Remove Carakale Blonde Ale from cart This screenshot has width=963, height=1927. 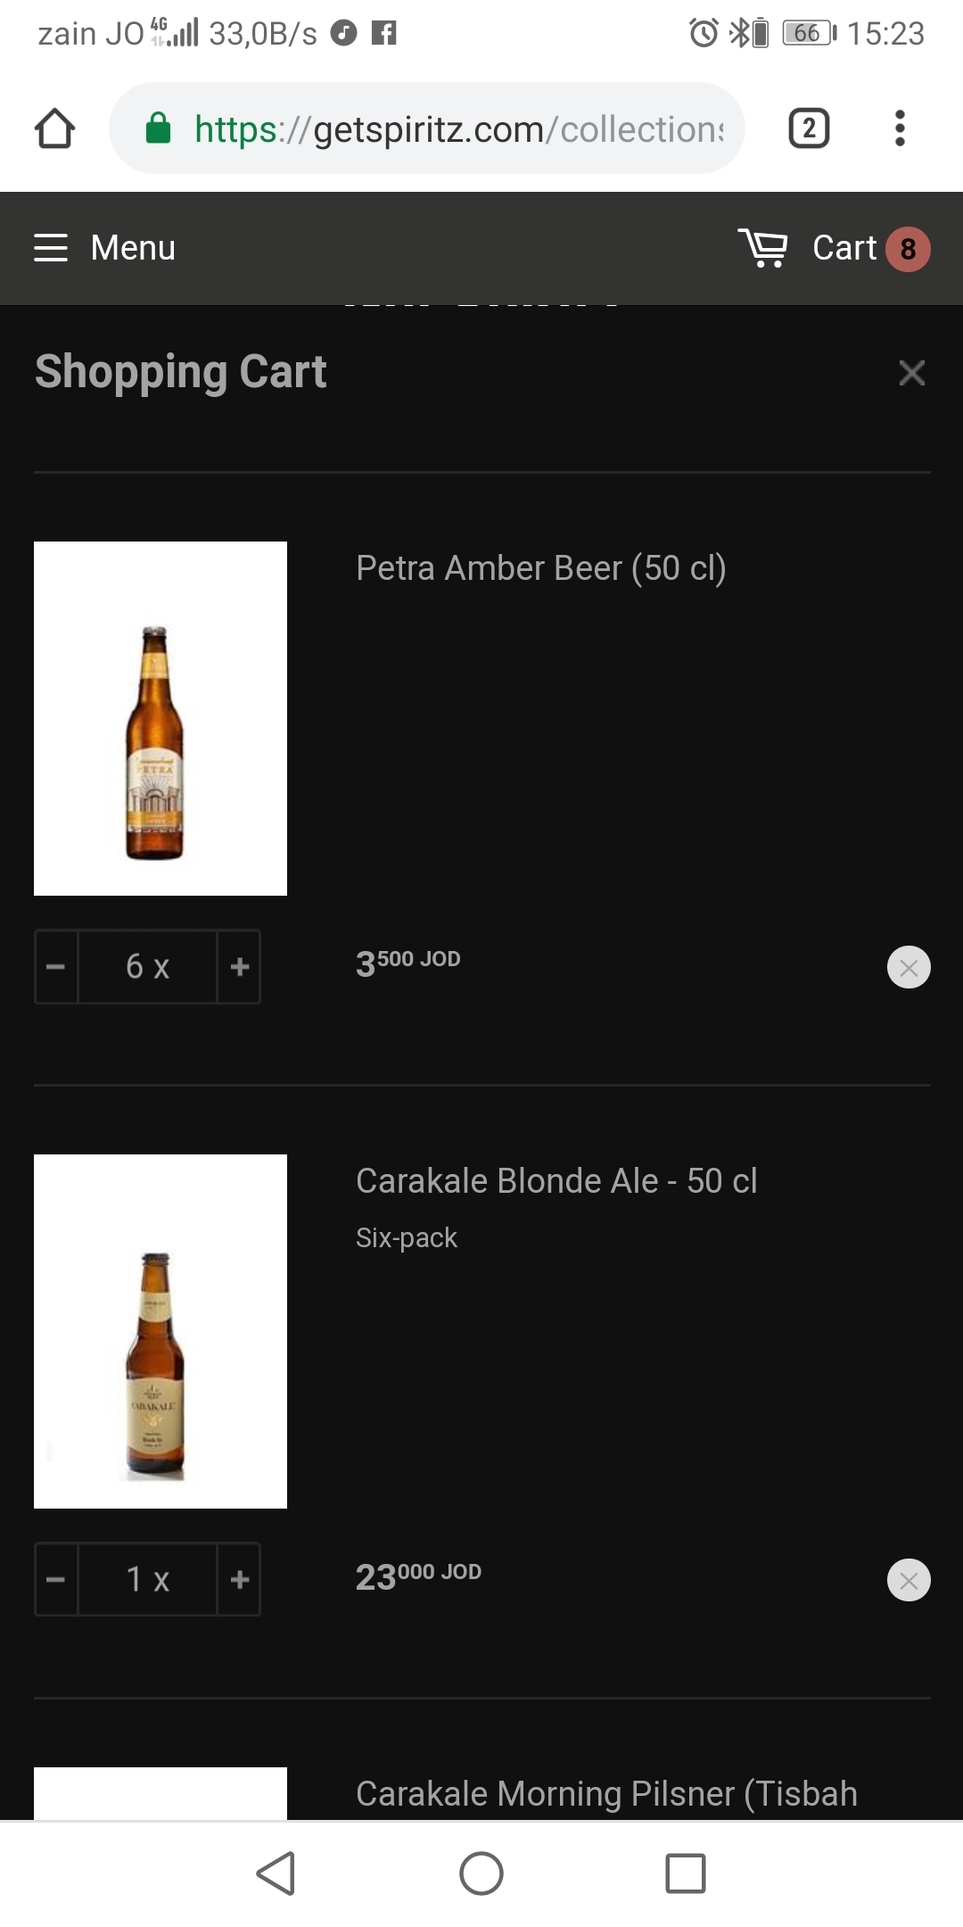909,1580
